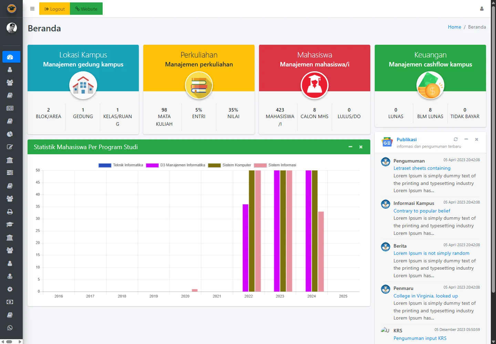
Task: Open the WhatsApp sidebar icon
Action: click(x=10, y=328)
